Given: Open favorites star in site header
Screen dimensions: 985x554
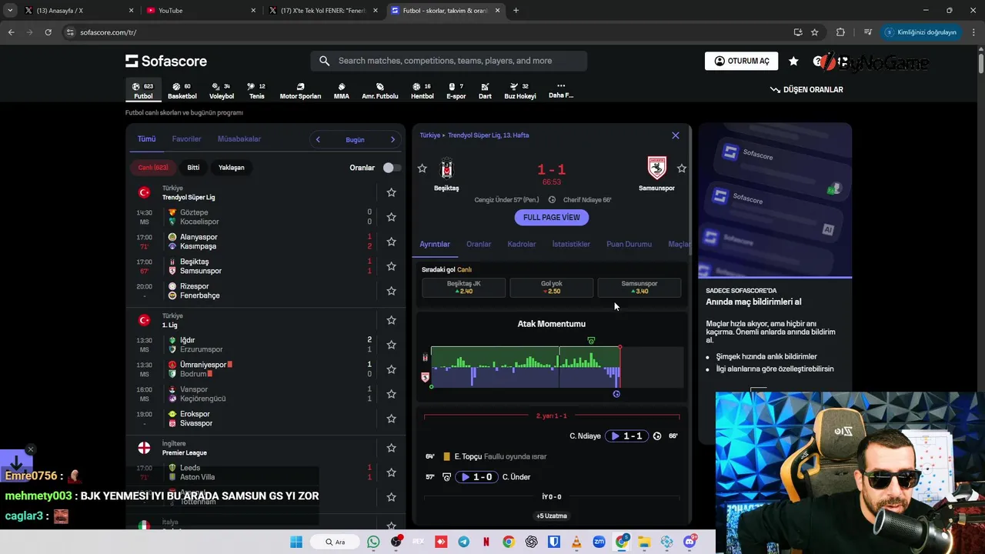Looking at the screenshot, I should click(x=794, y=61).
